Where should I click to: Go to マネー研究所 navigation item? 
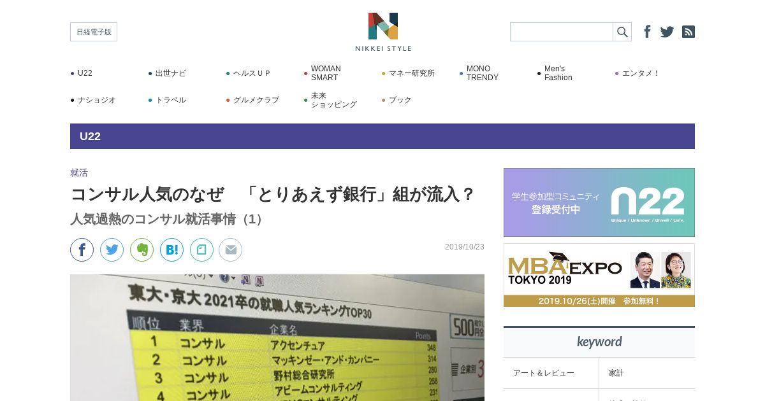[x=411, y=73]
